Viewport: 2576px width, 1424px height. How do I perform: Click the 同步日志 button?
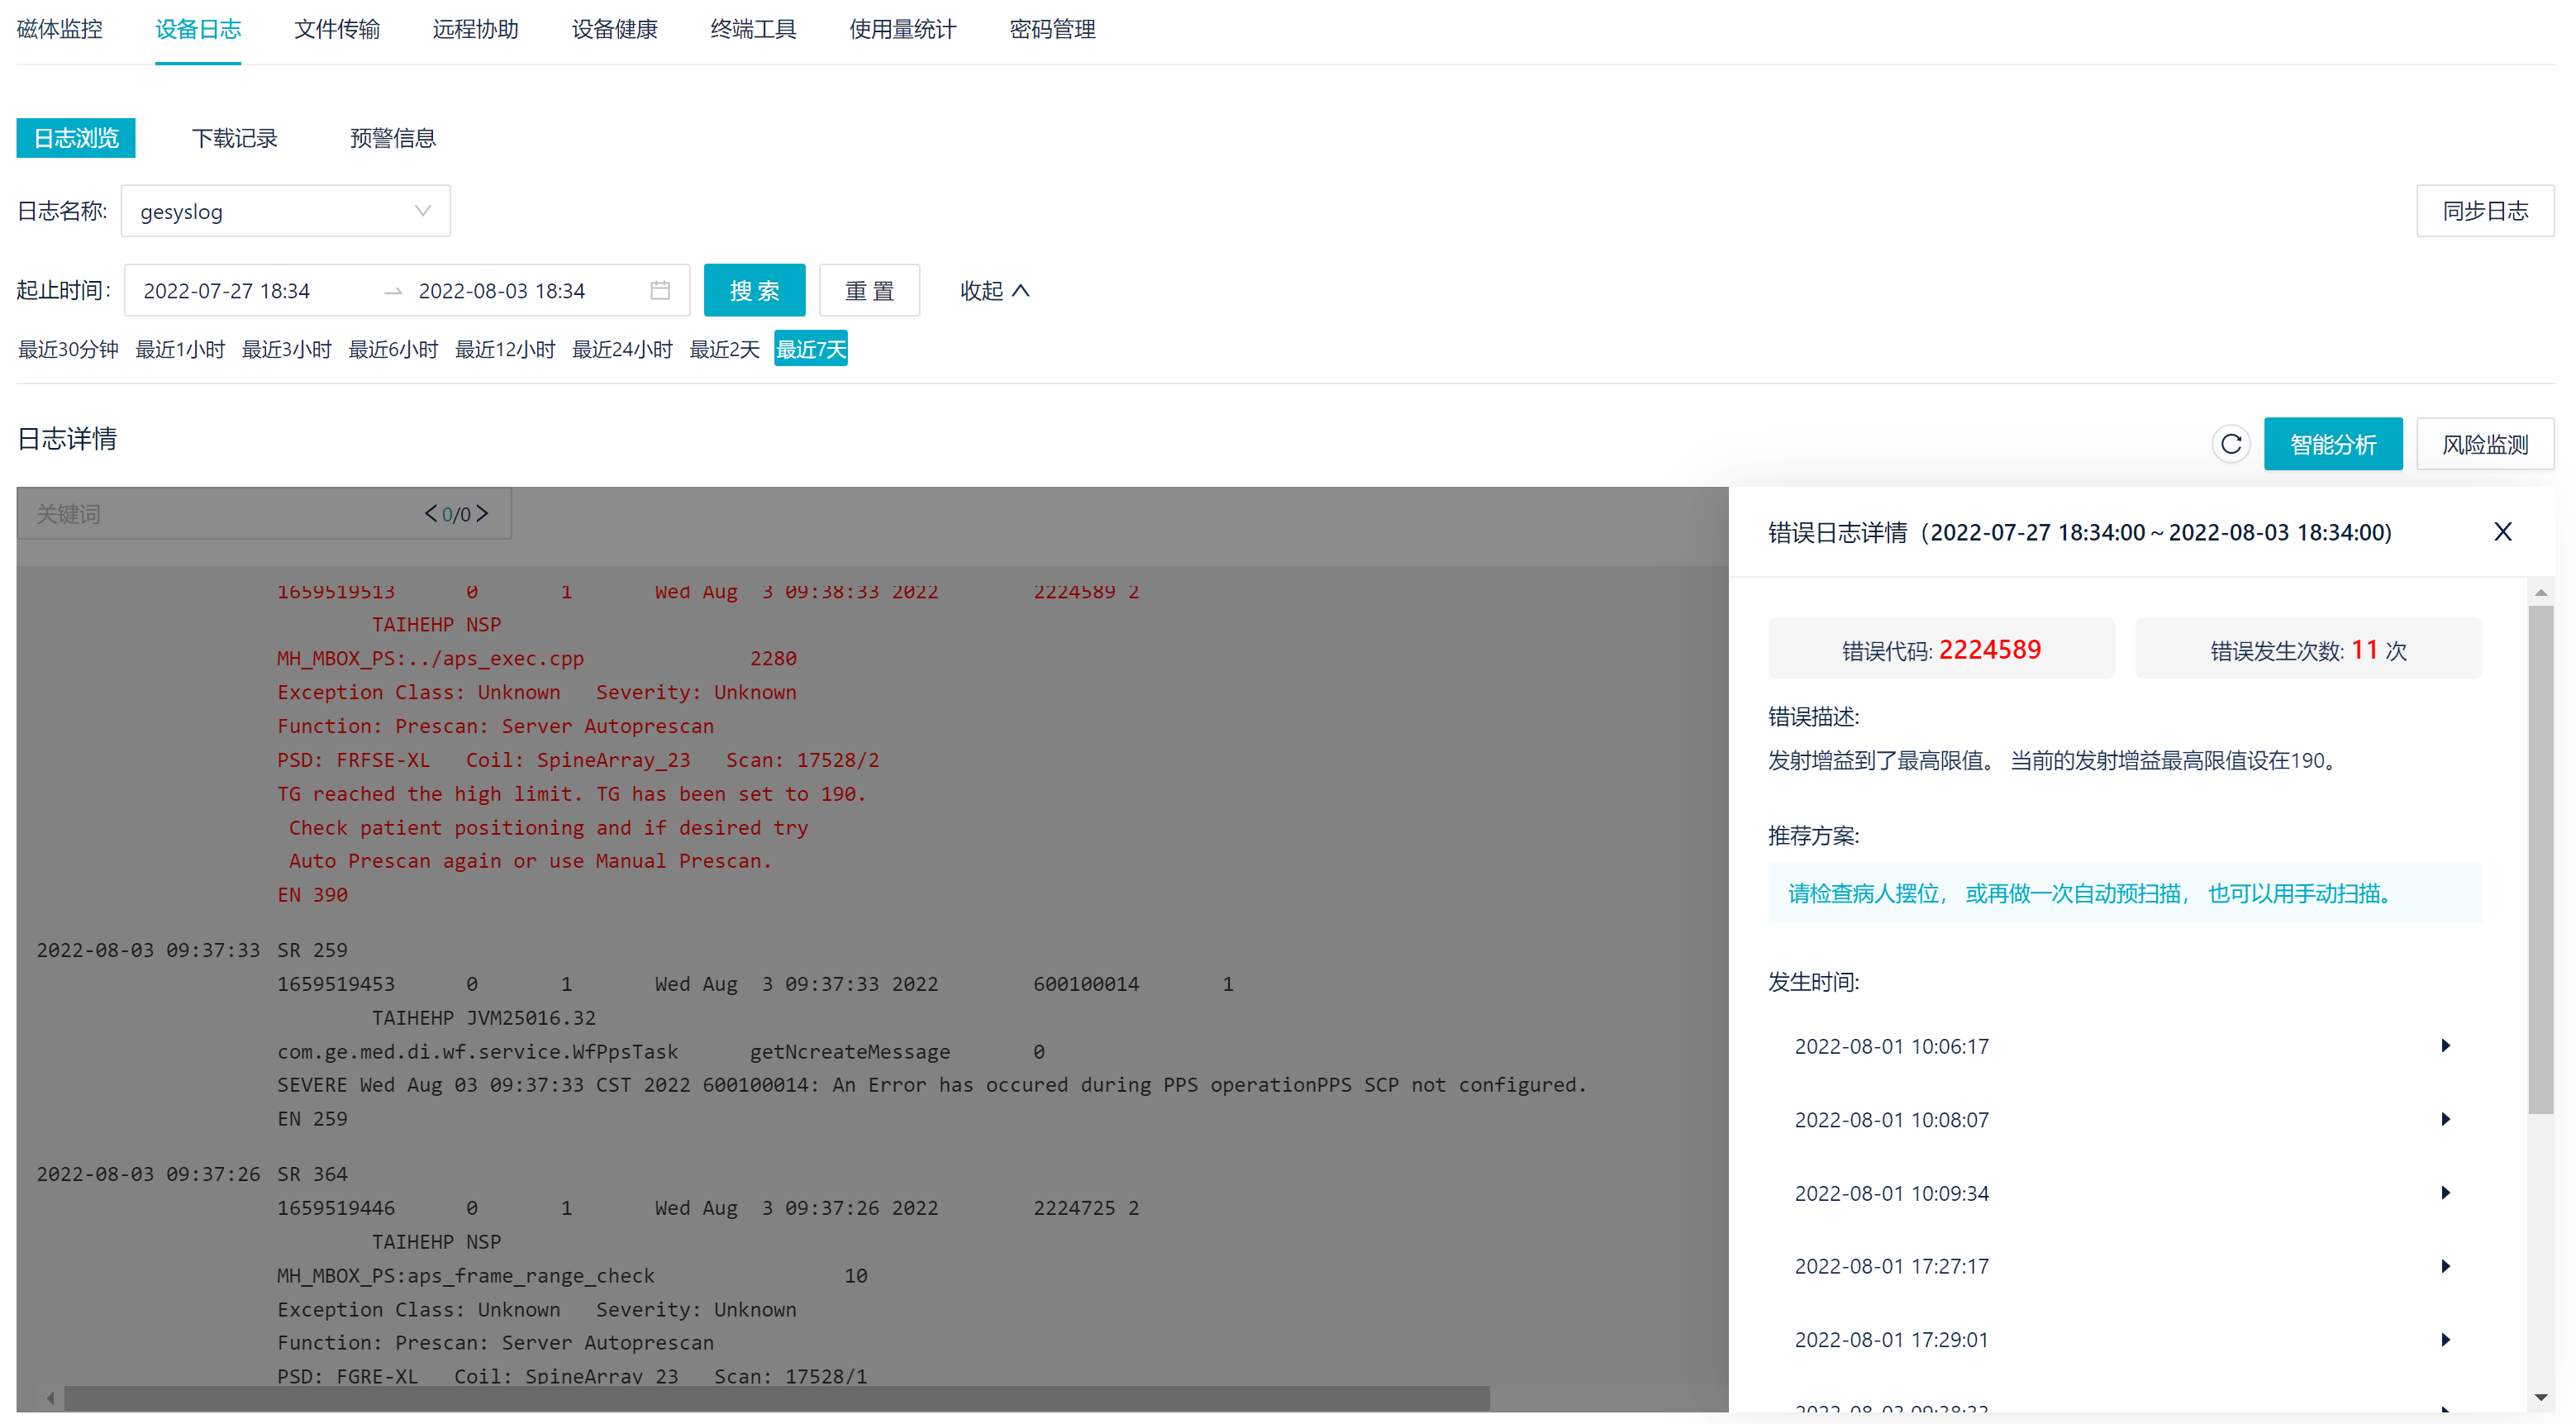[x=2484, y=211]
